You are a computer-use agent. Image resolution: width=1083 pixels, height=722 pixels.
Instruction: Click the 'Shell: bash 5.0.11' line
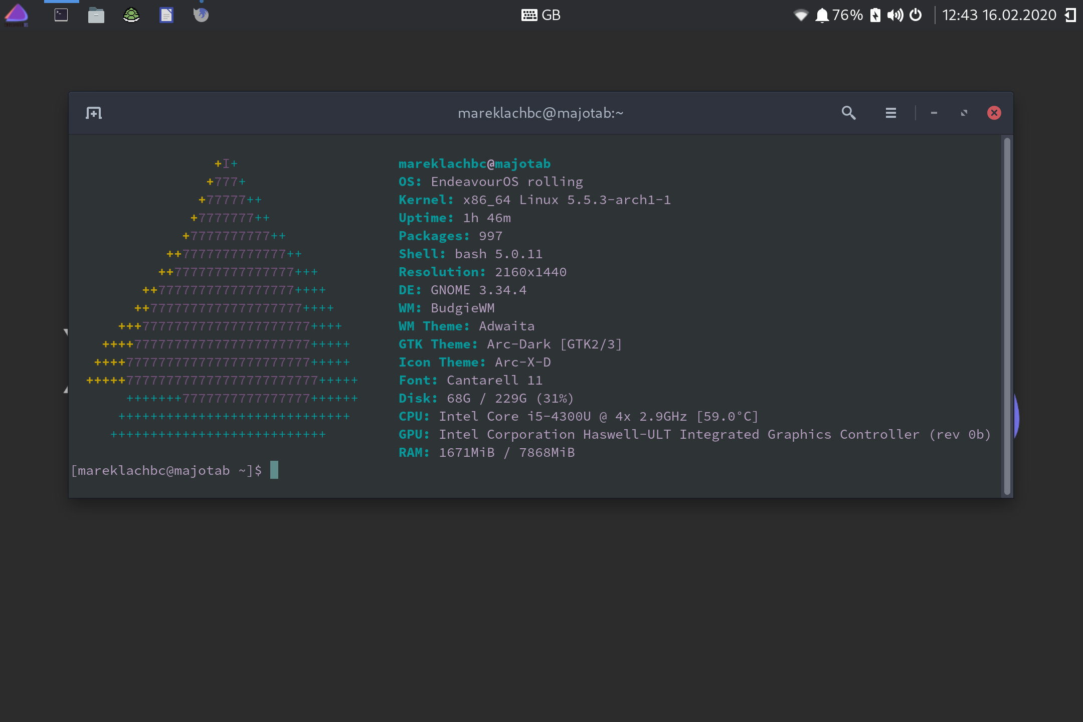click(470, 254)
